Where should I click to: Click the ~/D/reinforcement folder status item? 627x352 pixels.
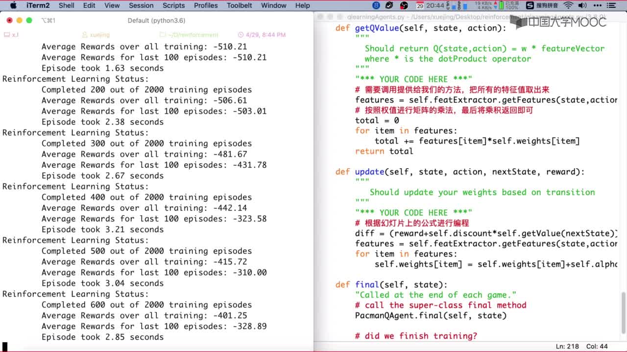[x=189, y=35]
